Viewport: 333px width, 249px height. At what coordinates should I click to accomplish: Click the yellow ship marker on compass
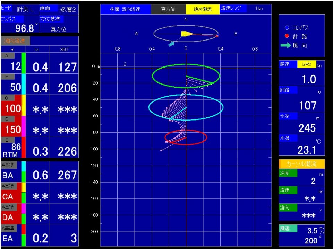click(x=187, y=34)
